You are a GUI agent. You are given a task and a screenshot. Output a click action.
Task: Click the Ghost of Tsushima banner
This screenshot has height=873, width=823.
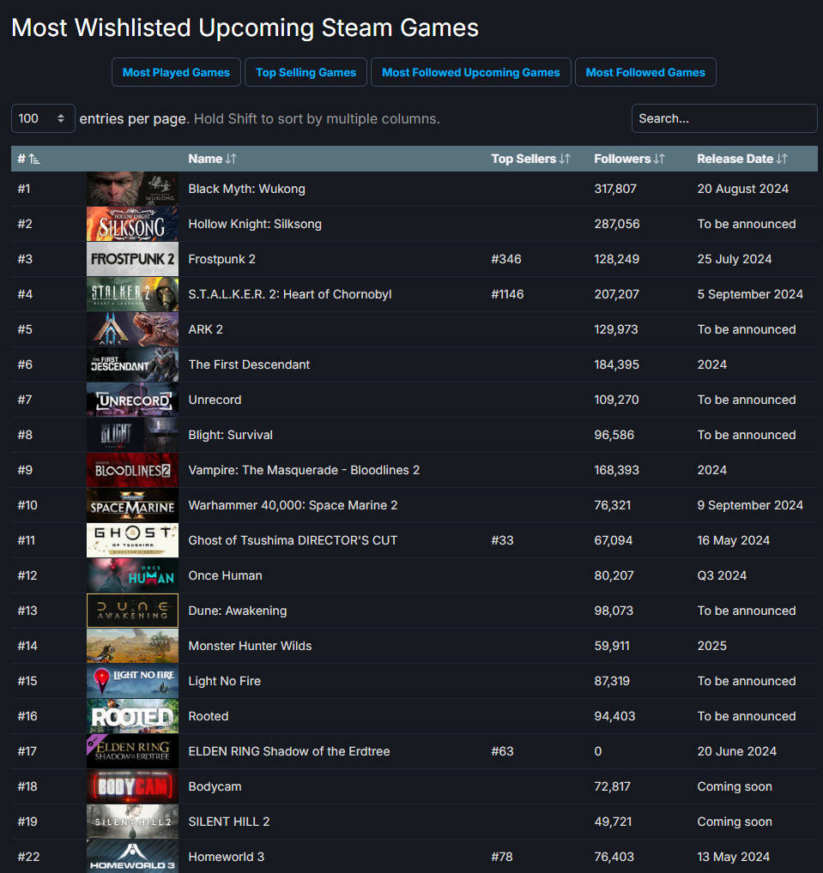click(133, 540)
